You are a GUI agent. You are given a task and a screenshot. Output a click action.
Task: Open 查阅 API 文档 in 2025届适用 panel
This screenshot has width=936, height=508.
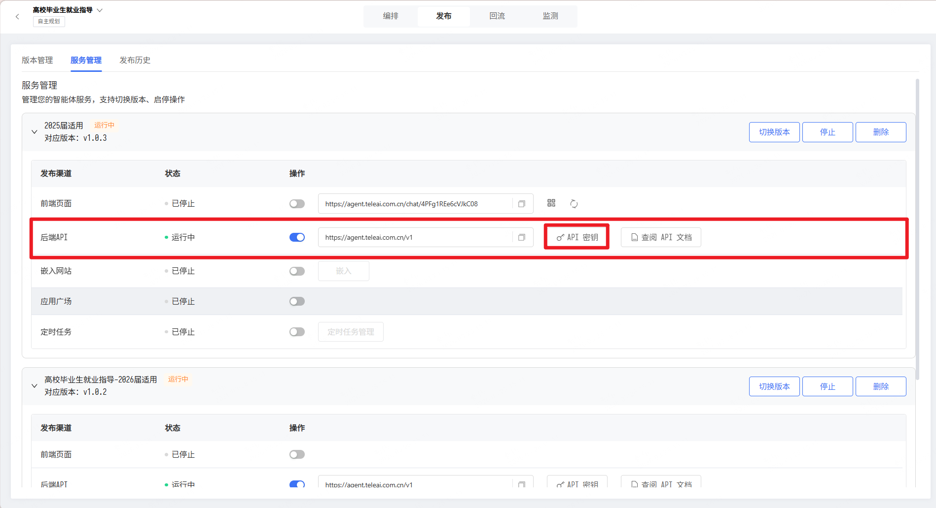661,237
